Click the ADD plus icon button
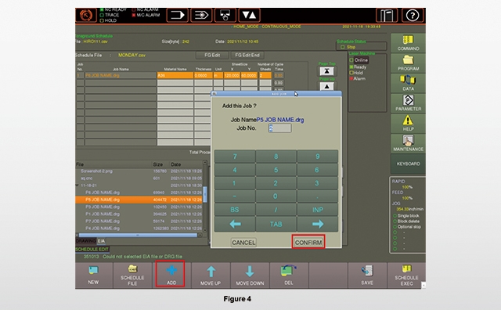The image size is (501, 310). pos(171,271)
